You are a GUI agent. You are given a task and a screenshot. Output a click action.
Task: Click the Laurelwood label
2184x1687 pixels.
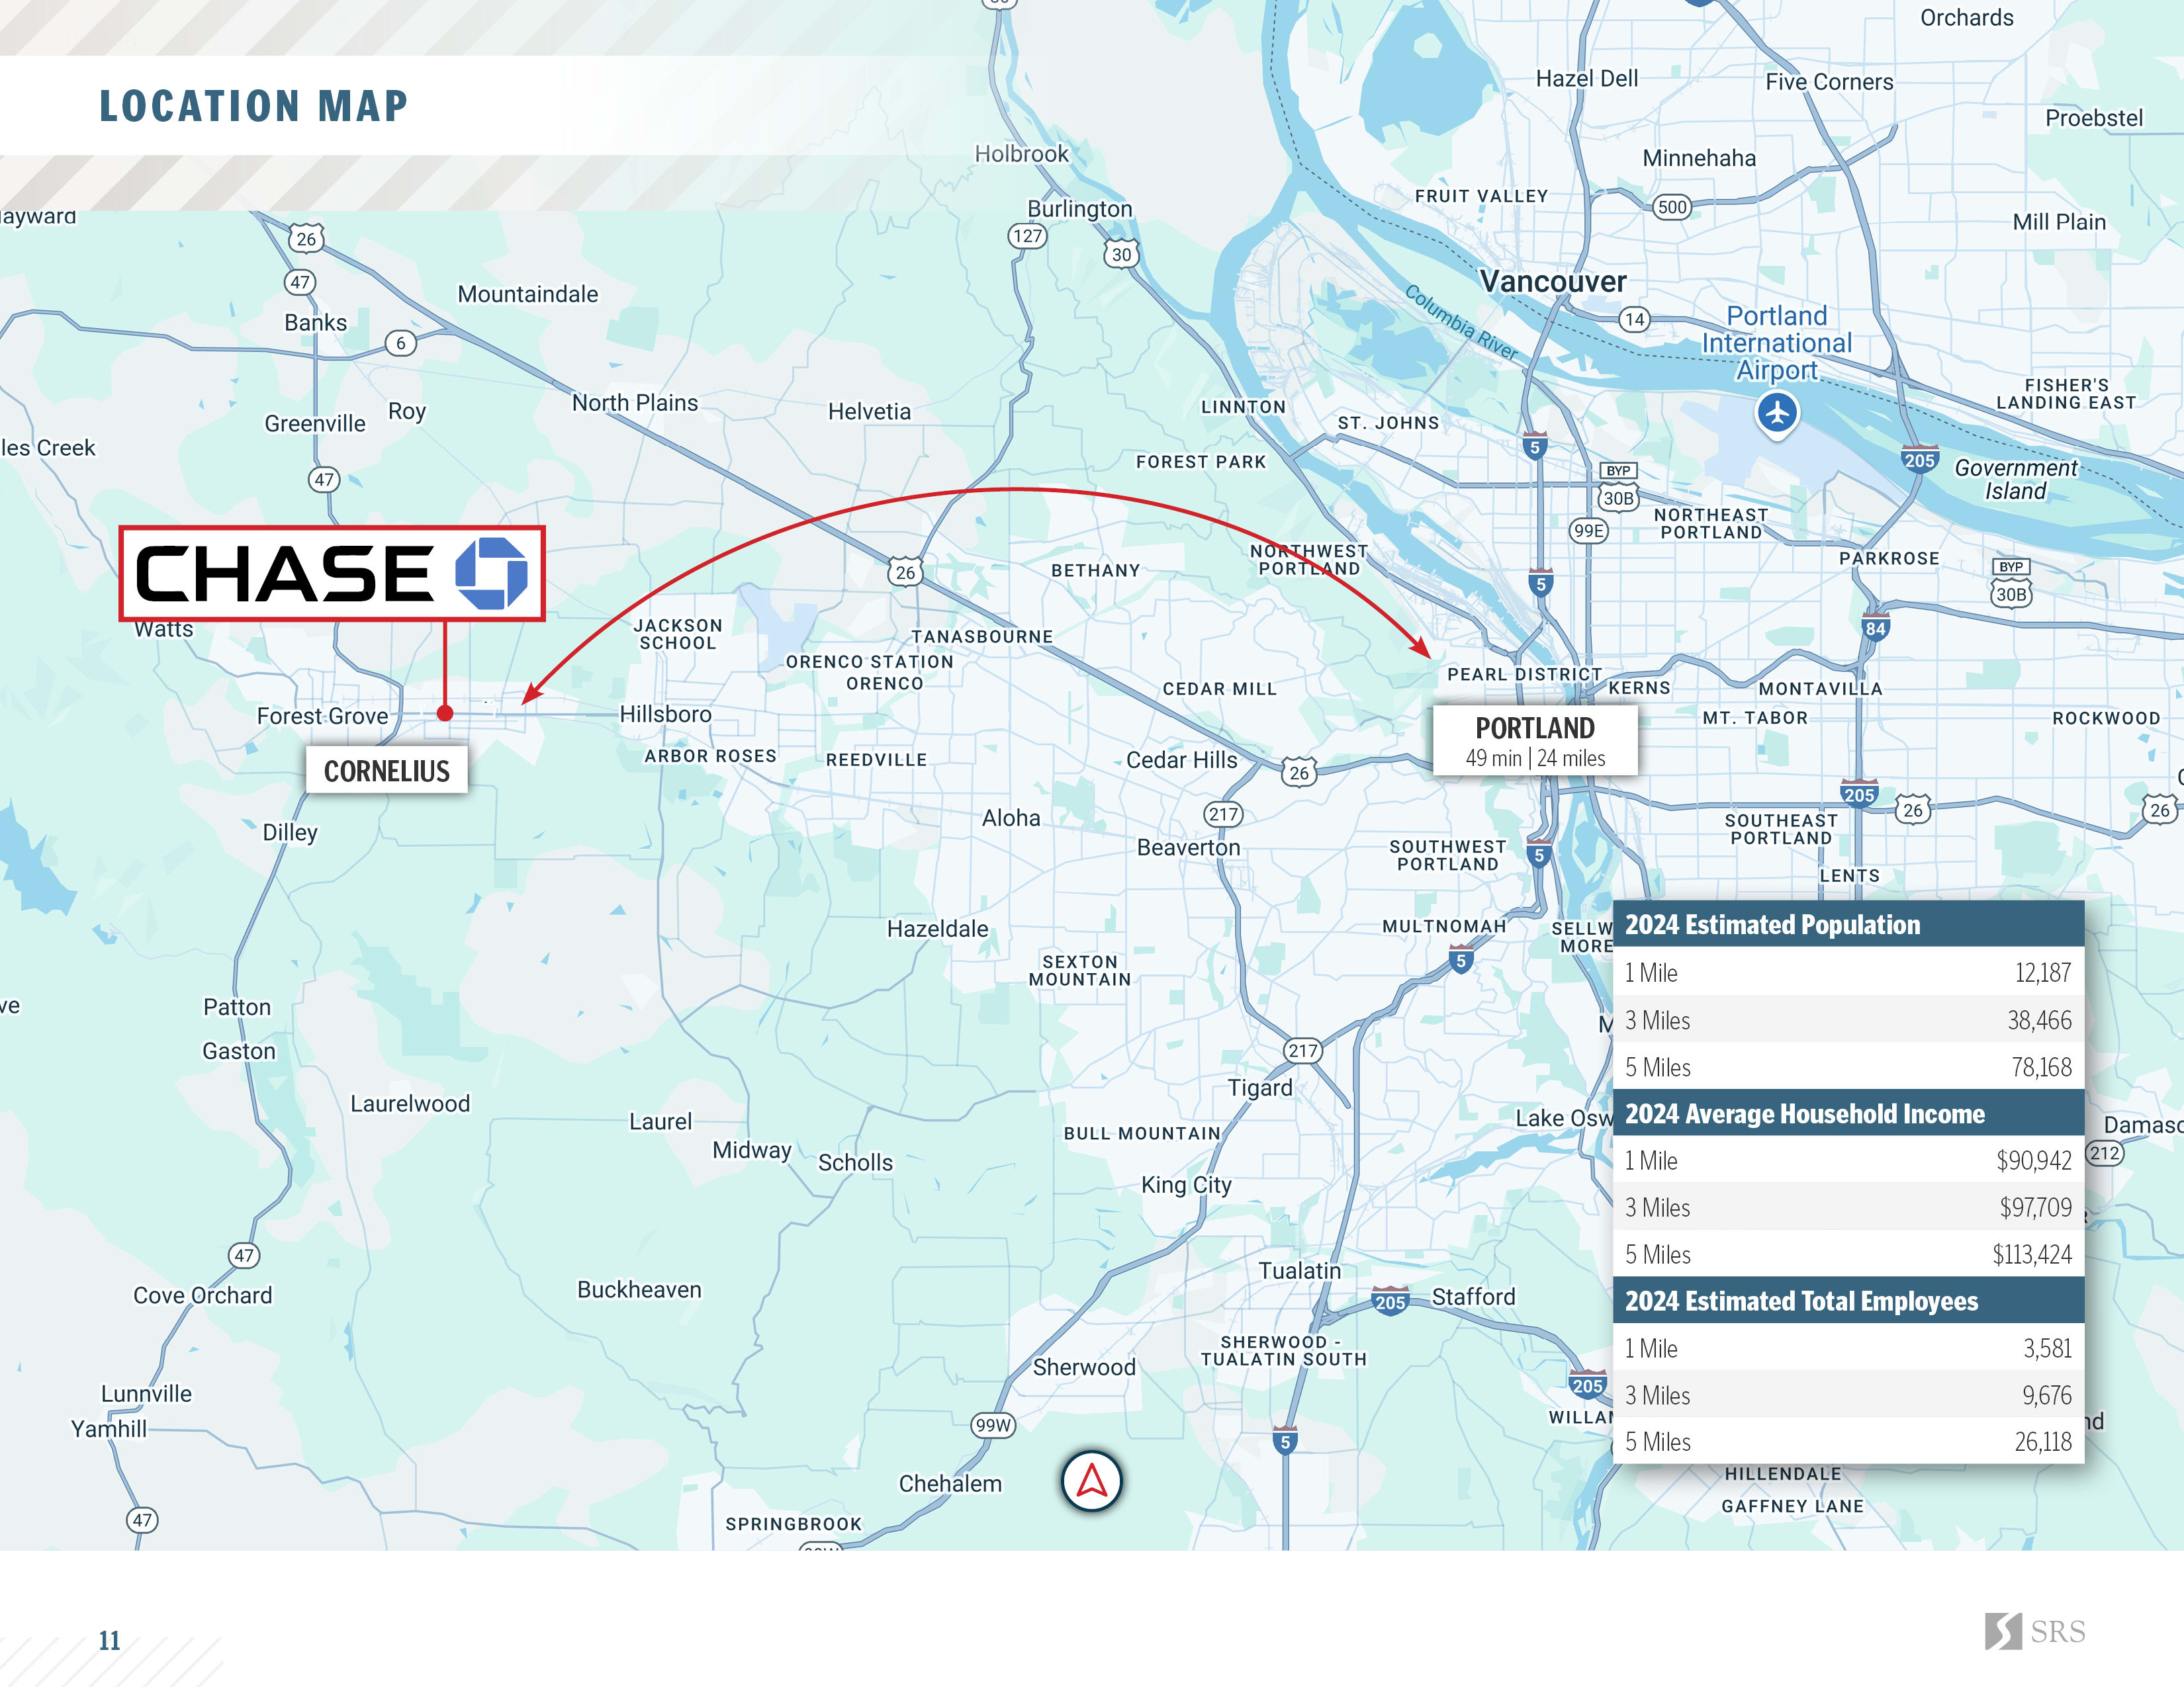410,1104
